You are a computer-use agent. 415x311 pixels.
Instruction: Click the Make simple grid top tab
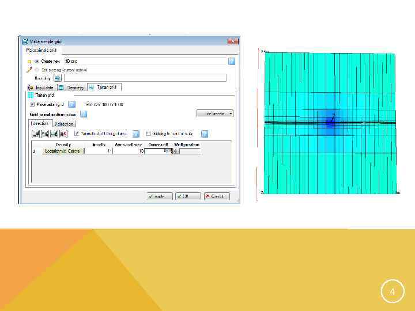41,50
